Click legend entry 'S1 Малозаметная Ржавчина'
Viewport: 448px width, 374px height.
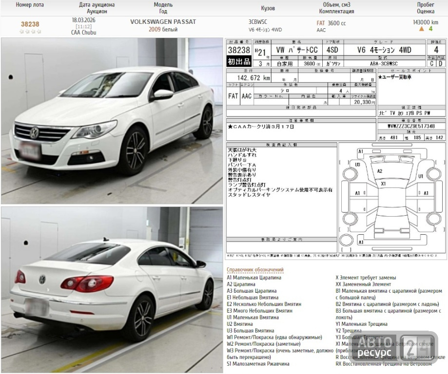tap(258, 364)
